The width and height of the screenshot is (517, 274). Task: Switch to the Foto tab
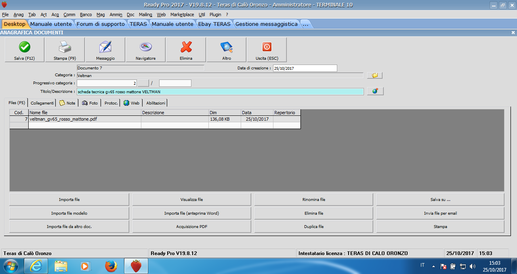point(90,103)
